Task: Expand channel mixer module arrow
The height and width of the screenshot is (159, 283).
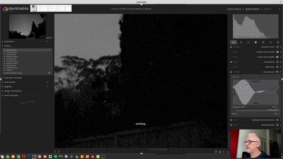Action: click(280, 47)
